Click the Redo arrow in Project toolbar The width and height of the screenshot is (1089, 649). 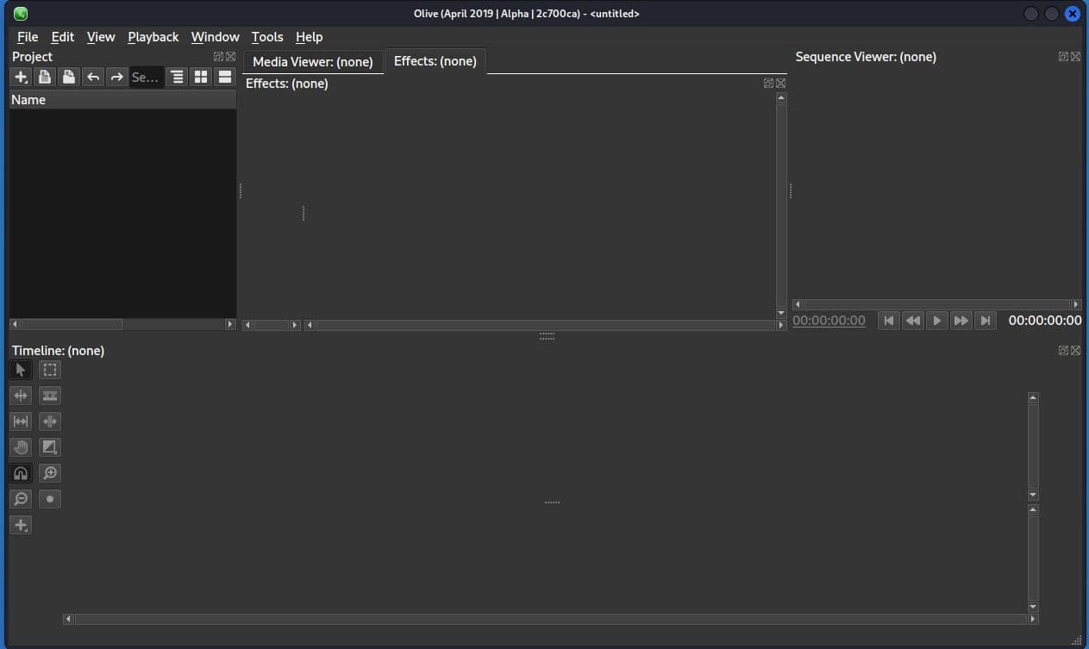tap(117, 77)
